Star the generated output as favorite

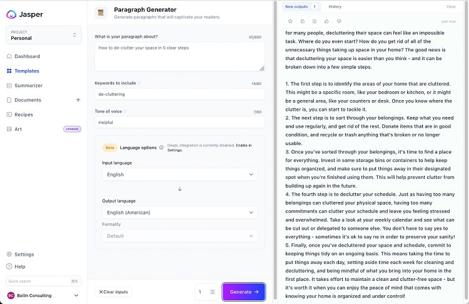290,21
